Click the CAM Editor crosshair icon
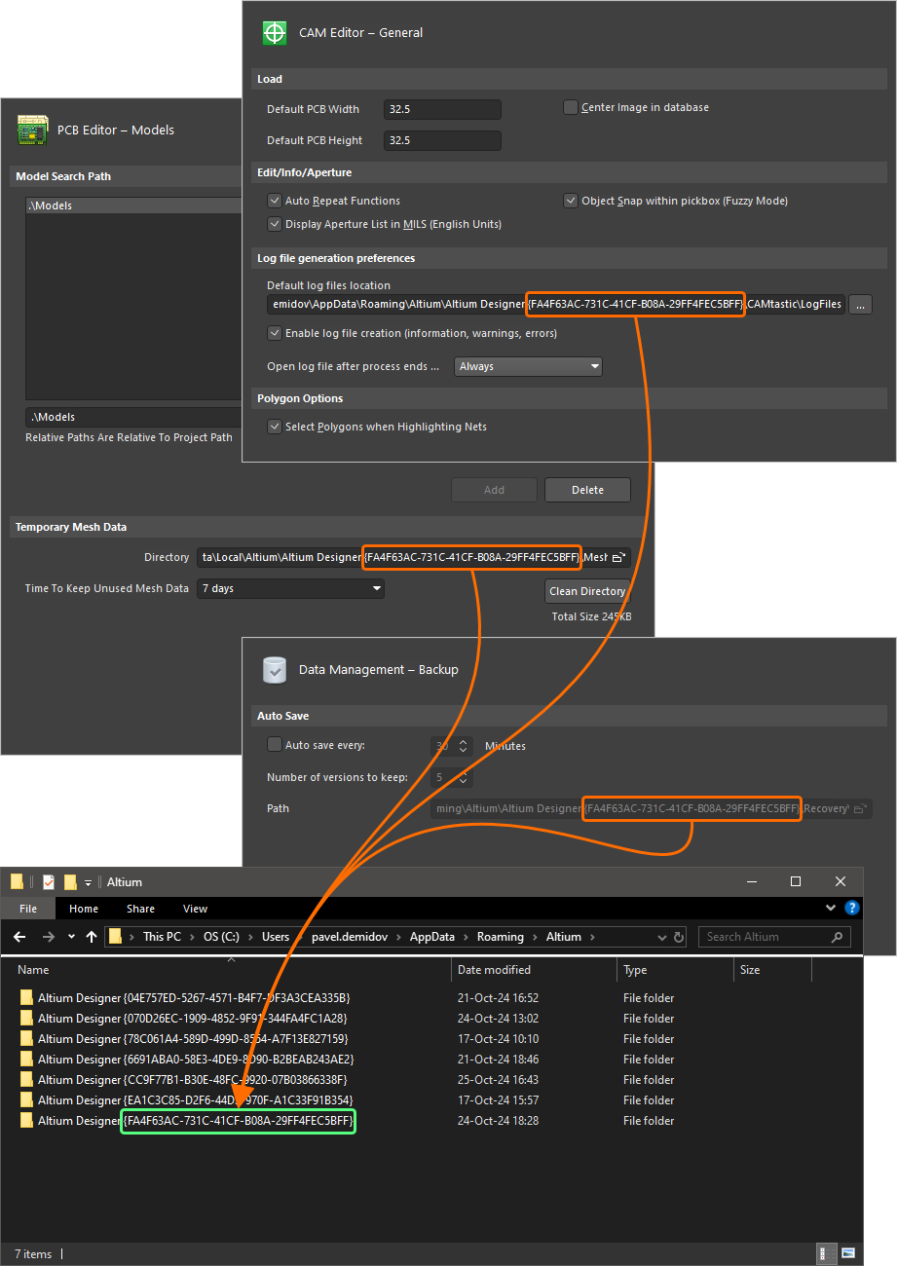Viewport: 897px width, 1266px height. tap(276, 33)
